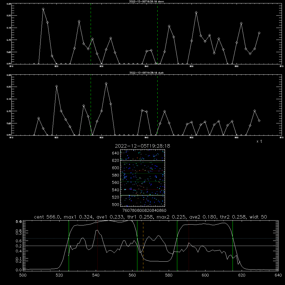Click the '580' x-axis label of bottom plot

pos(169,275)
